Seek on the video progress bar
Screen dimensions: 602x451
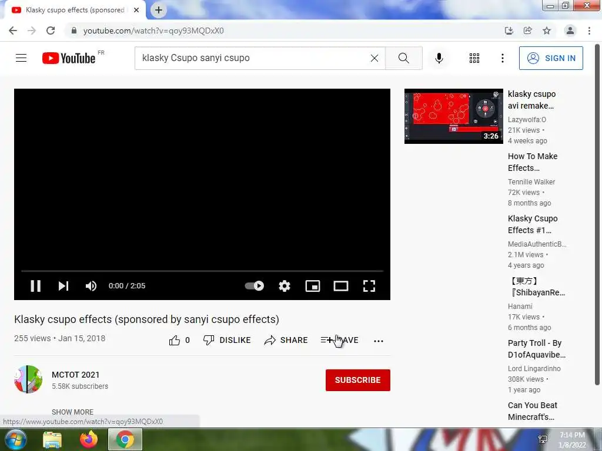click(x=202, y=271)
